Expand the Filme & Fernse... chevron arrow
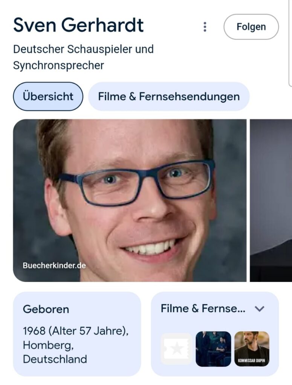Viewport: 292px width, 385px height. (x=260, y=309)
